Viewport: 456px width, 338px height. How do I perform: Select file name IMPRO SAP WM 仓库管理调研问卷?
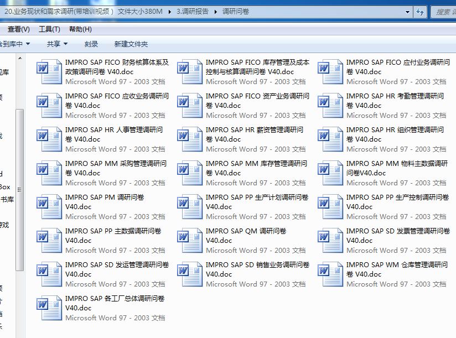397,269
